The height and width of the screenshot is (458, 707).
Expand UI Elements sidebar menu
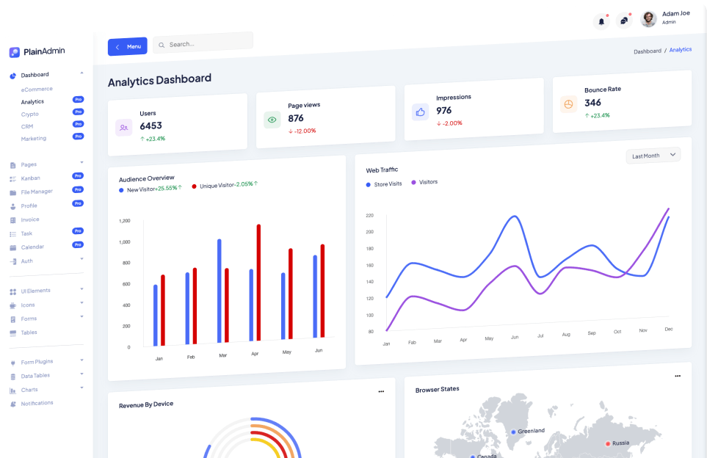pyautogui.click(x=35, y=291)
